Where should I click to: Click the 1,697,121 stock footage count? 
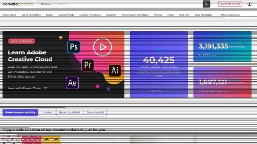(x=213, y=82)
